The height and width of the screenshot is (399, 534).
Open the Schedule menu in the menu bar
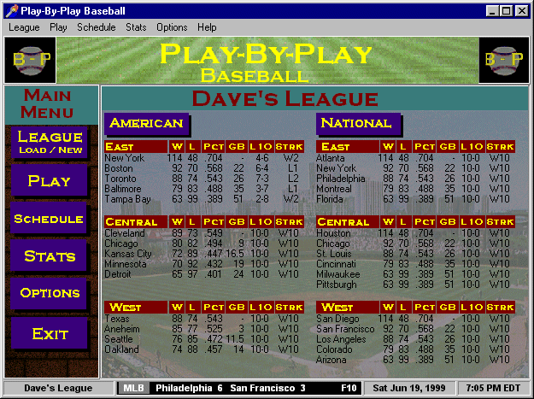[x=97, y=27]
